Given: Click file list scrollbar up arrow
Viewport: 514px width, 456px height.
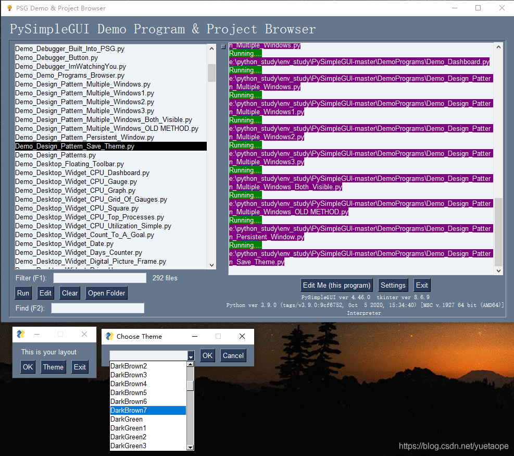Looking at the screenshot, I should click(x=212, y=48).
